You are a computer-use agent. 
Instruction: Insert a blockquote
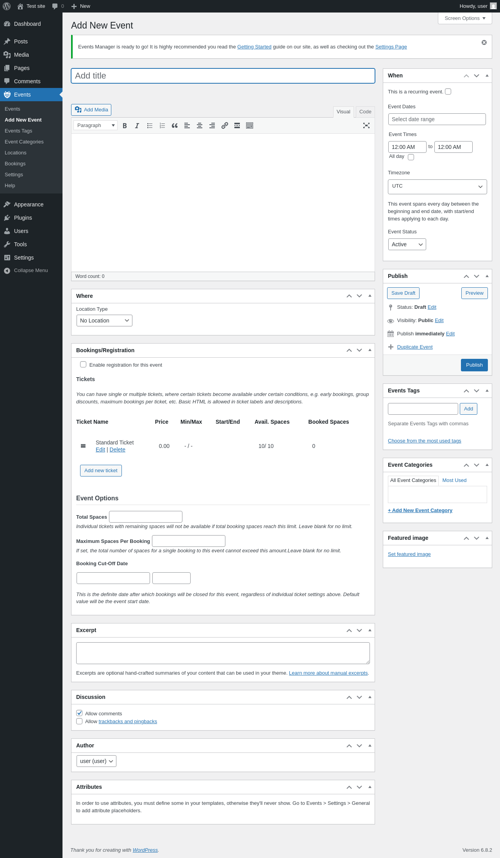tap(175, 125)
